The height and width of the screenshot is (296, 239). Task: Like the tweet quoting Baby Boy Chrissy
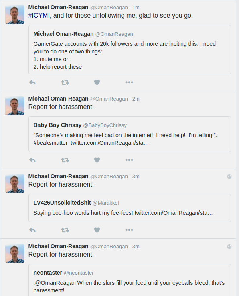pos(97,160)
